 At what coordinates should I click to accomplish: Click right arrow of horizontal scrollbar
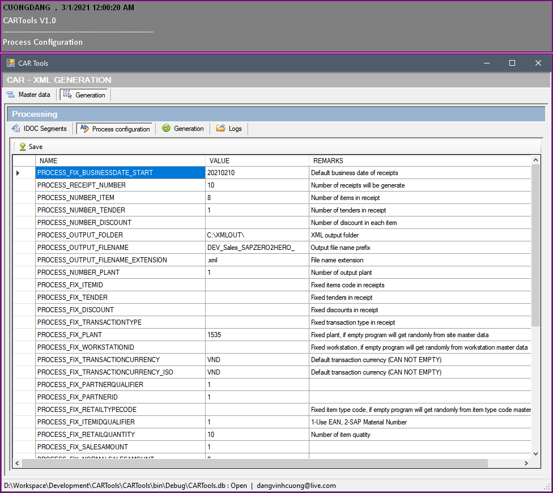click(526, 463)
